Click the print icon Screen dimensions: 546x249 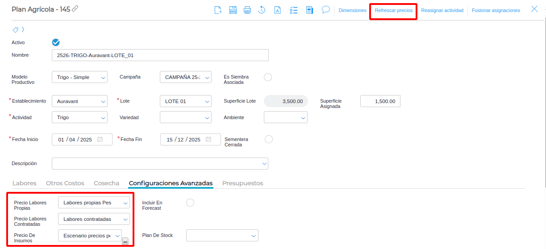pos(247,10)
